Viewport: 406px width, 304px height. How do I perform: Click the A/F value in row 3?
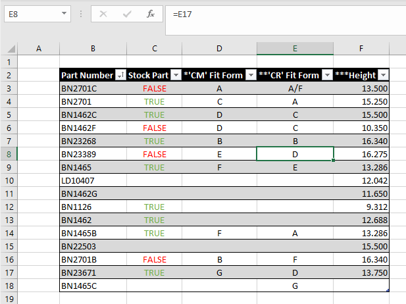point(295,89)
